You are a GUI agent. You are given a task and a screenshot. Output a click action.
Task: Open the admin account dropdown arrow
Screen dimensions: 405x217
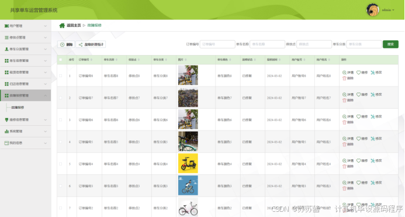point(393,10)
